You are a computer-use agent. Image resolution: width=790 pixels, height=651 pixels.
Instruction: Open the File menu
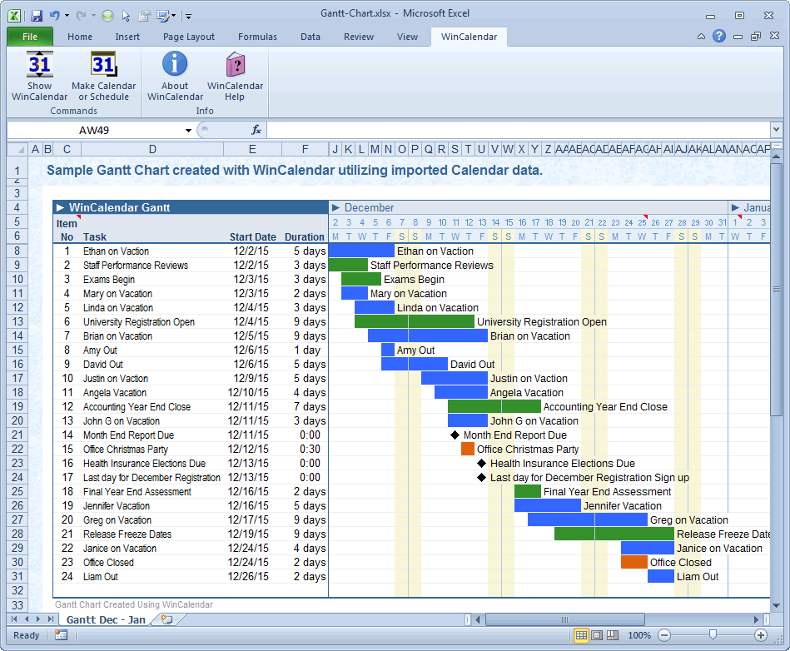pyautogui.click(x=29, y=37)
